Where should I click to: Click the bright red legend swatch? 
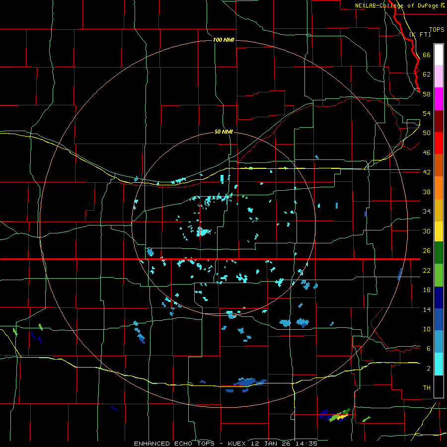(x=439, y=143)
